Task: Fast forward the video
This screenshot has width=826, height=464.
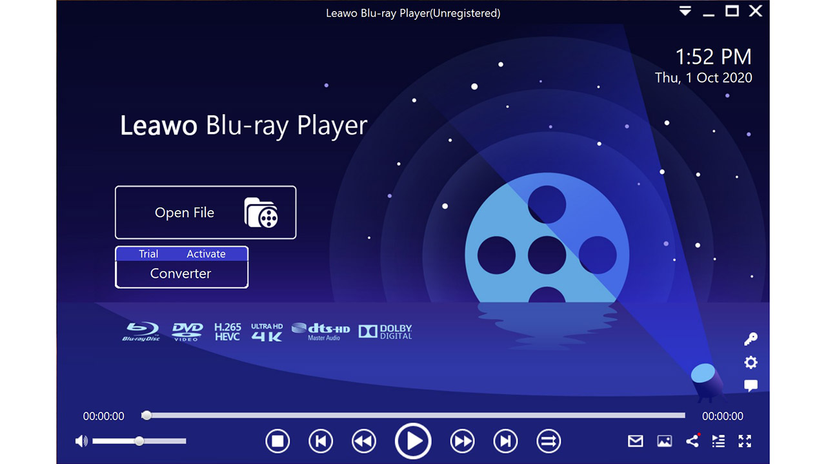Action: 462,441
